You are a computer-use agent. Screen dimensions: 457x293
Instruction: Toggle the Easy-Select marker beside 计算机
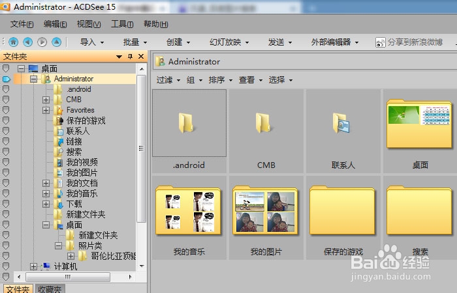[x=6, y=266]
